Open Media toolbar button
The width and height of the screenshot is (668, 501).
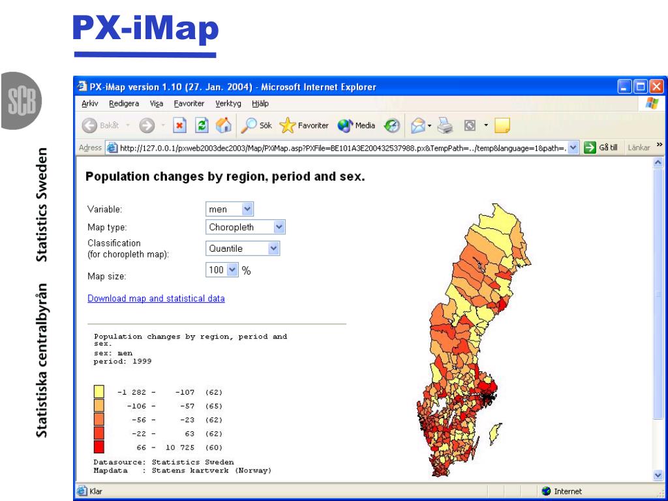point(356,125)
